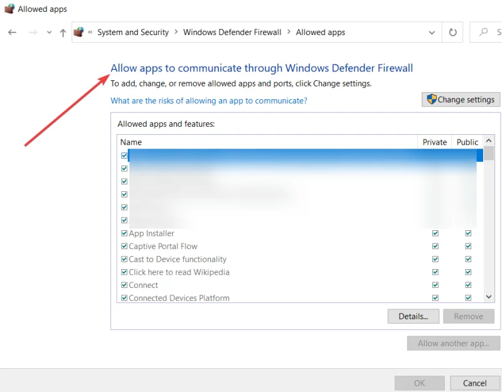View Details for the selected app
Screen dimensions: 502x392
pos(413,316)
